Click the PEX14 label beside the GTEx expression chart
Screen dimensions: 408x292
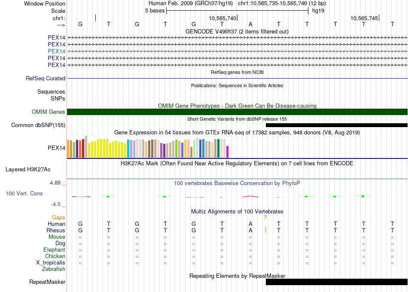56,148
